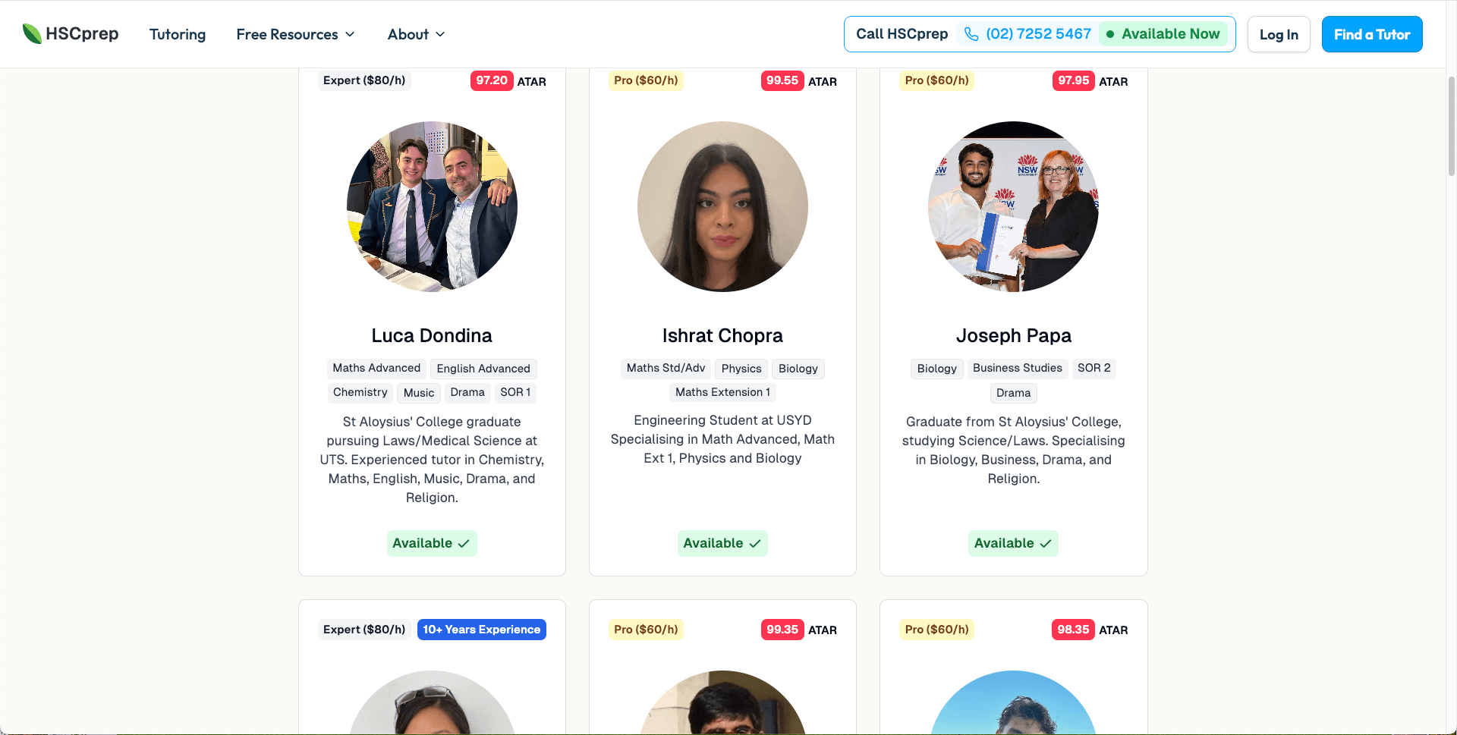
Task: Open Luca Dondina's profile photo
Action: (x=432, y=206)
